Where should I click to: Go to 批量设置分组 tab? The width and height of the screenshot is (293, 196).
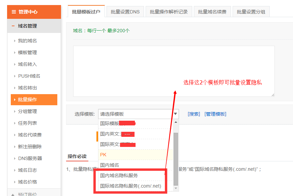click(251, 12)
